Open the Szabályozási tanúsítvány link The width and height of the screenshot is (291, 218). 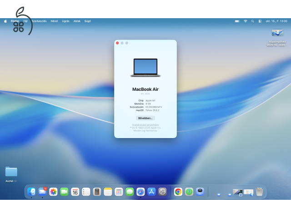(145, 125)
